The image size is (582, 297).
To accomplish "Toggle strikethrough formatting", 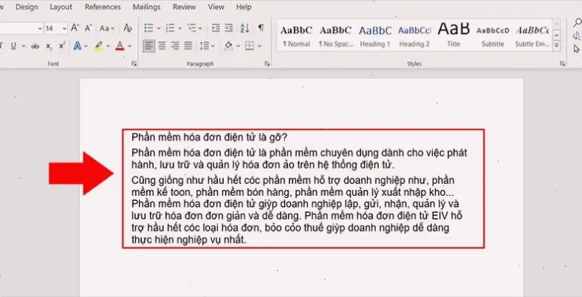I will click(x=35, y=47).
